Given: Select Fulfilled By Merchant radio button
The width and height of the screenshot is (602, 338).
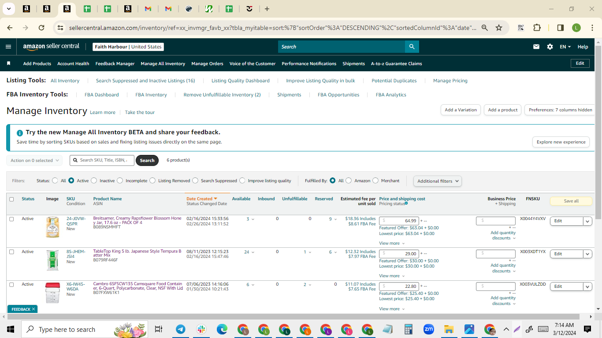Looking at the screenshot, I should point(375,180).
